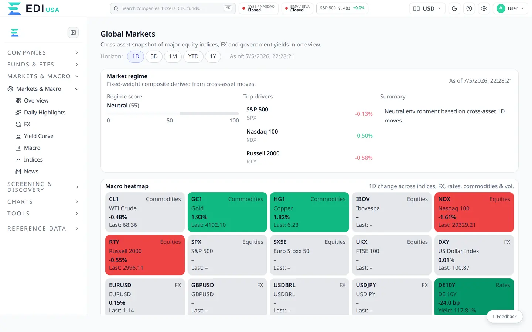532x332 pixels.
Task: Click the UKX FTSE 100 tile
Action: click(x=392, y=255)
